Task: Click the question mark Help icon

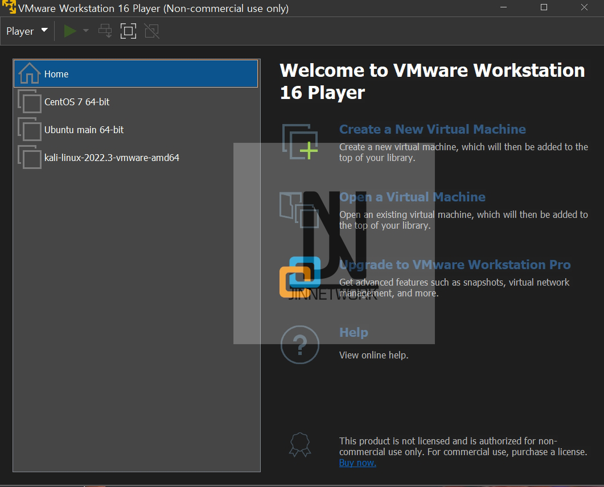Action: (x=299, y=345)
